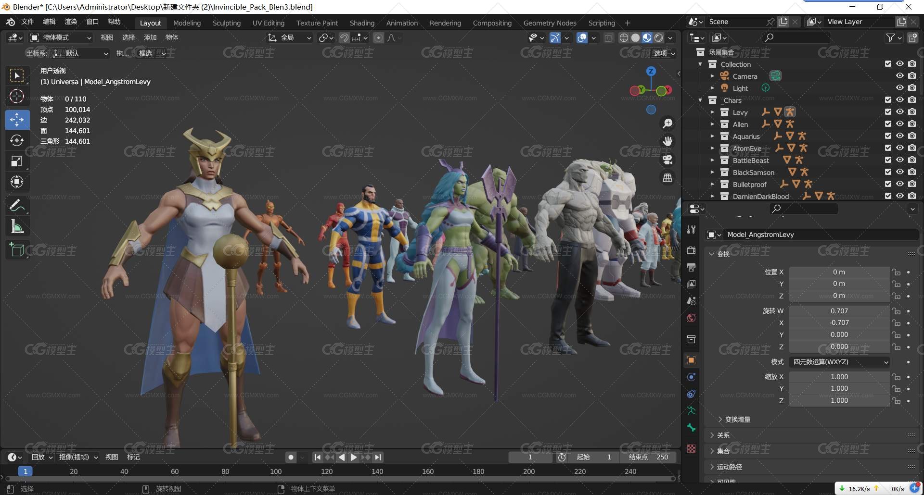This screenshot has width=924, height=495.
Task: Open the Shading workspace tab
Action: (362, 23)
